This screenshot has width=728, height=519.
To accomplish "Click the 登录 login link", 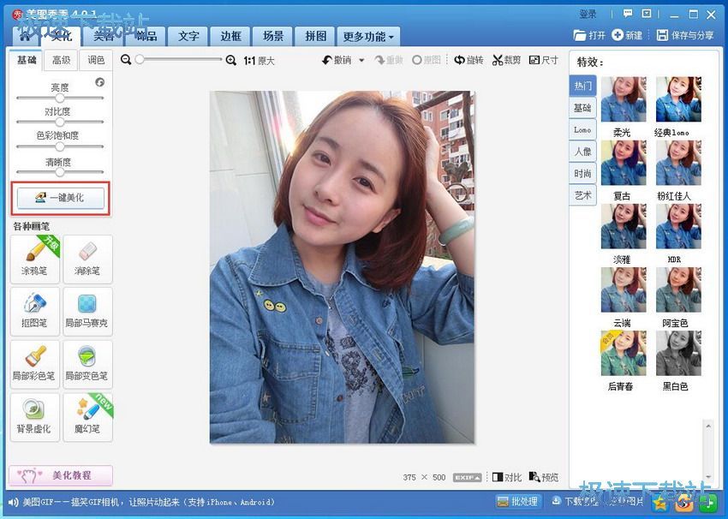I will tap(588, 15).
